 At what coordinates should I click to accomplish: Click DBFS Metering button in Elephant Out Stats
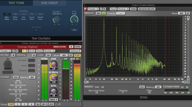pos(32,77)
